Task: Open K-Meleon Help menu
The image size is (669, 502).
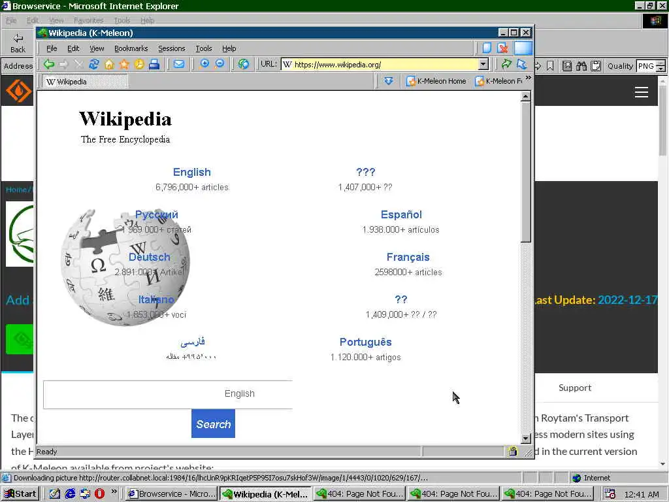Action: coord(229,48)
